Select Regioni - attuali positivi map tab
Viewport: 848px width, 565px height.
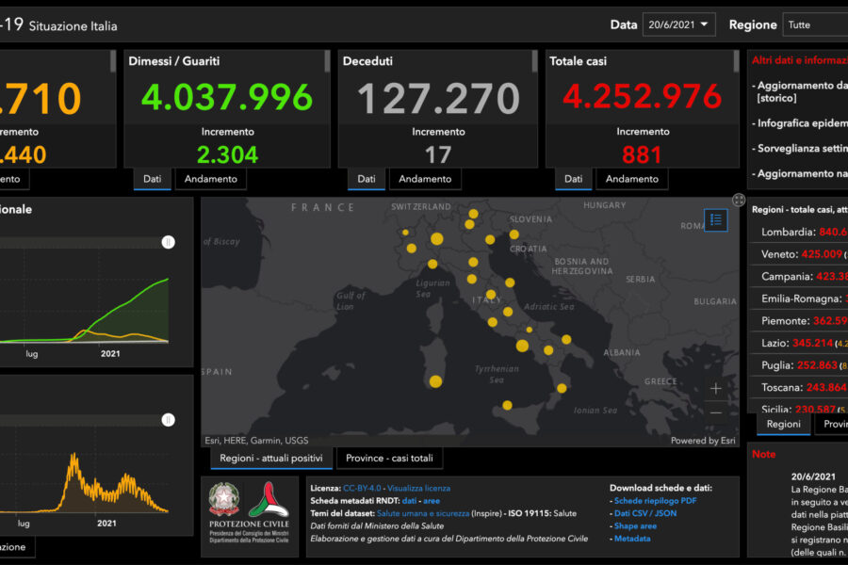point(271,459)
